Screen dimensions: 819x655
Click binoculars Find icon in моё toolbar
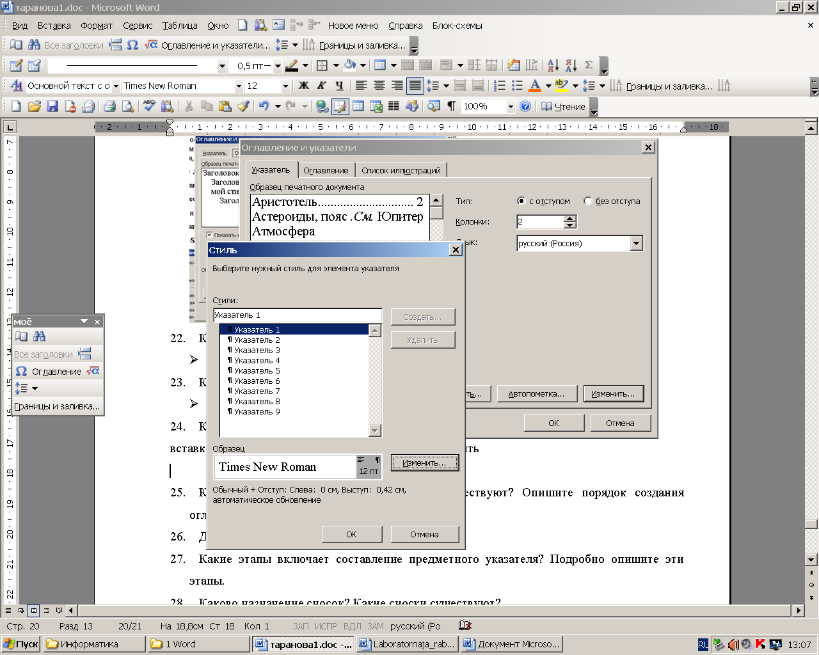pyautogui.click(x=40, y=336)
